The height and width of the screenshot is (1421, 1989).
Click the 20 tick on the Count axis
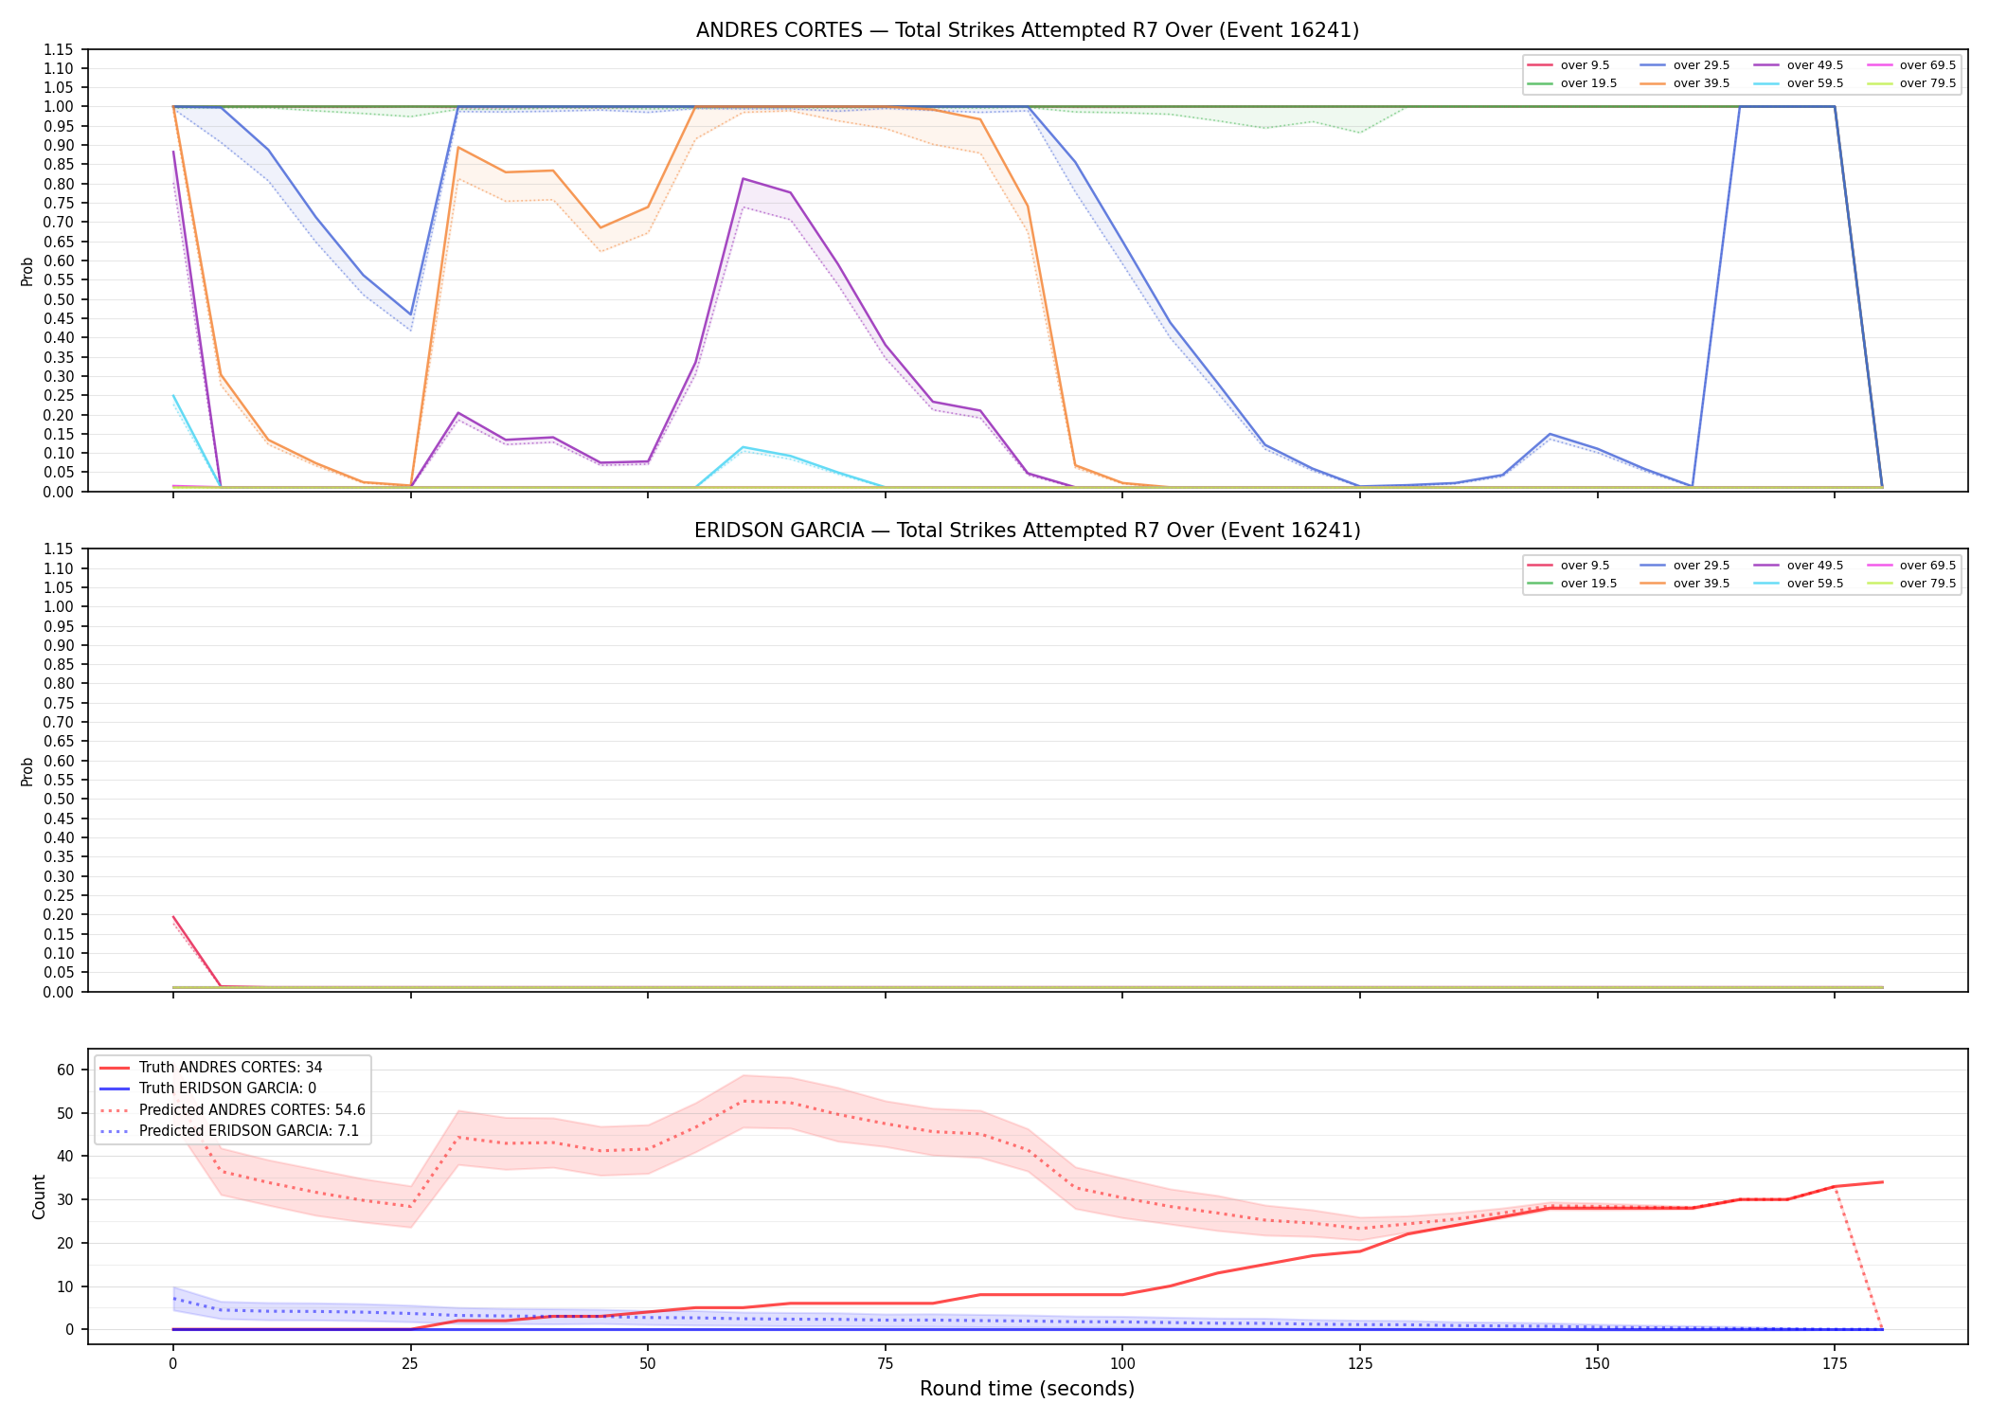pos(65,1244)
